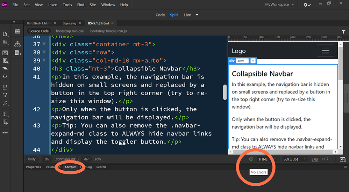Viewport: 349px width, 192px height.
Task: Open bootstrap.min.css related file
Action: pyautogui.click(x=70, y=31)
